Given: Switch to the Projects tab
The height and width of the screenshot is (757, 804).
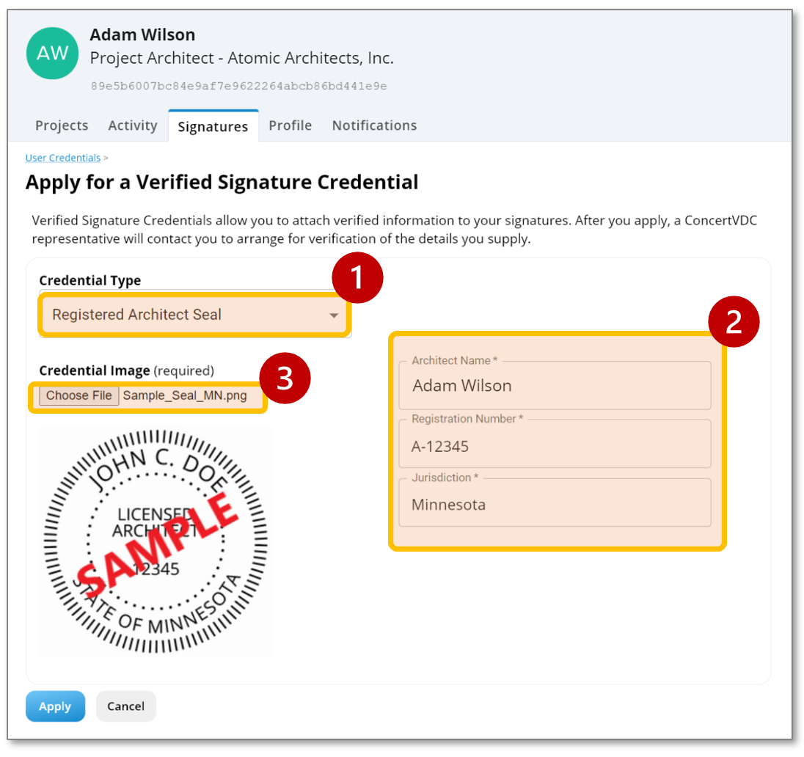Looking at the screenshot, I should point(62,125).
